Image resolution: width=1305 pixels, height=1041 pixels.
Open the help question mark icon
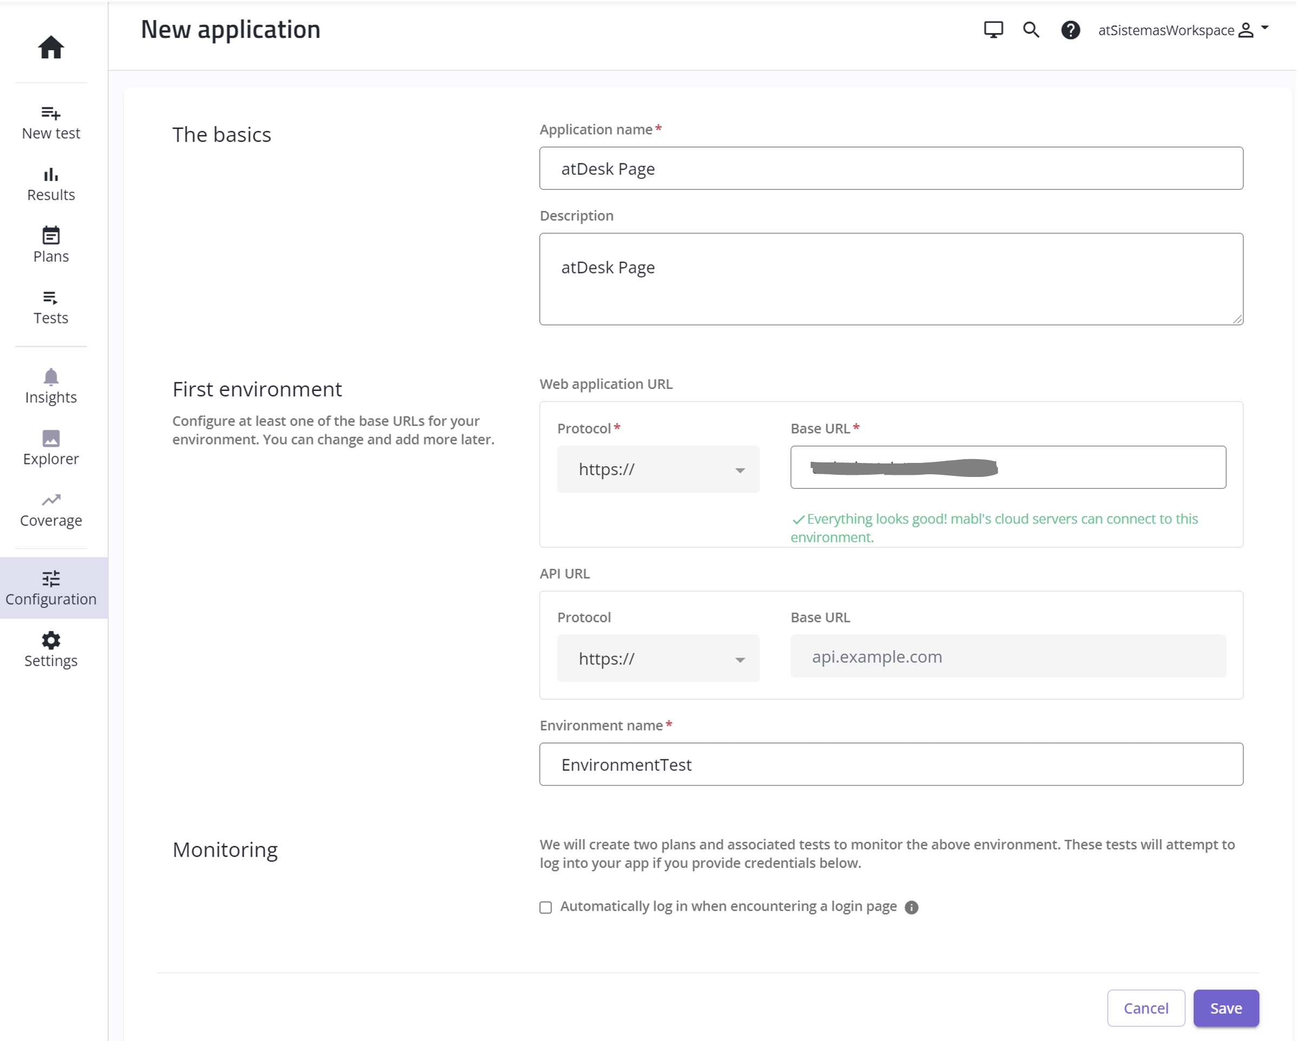[x=1070, y=30]
